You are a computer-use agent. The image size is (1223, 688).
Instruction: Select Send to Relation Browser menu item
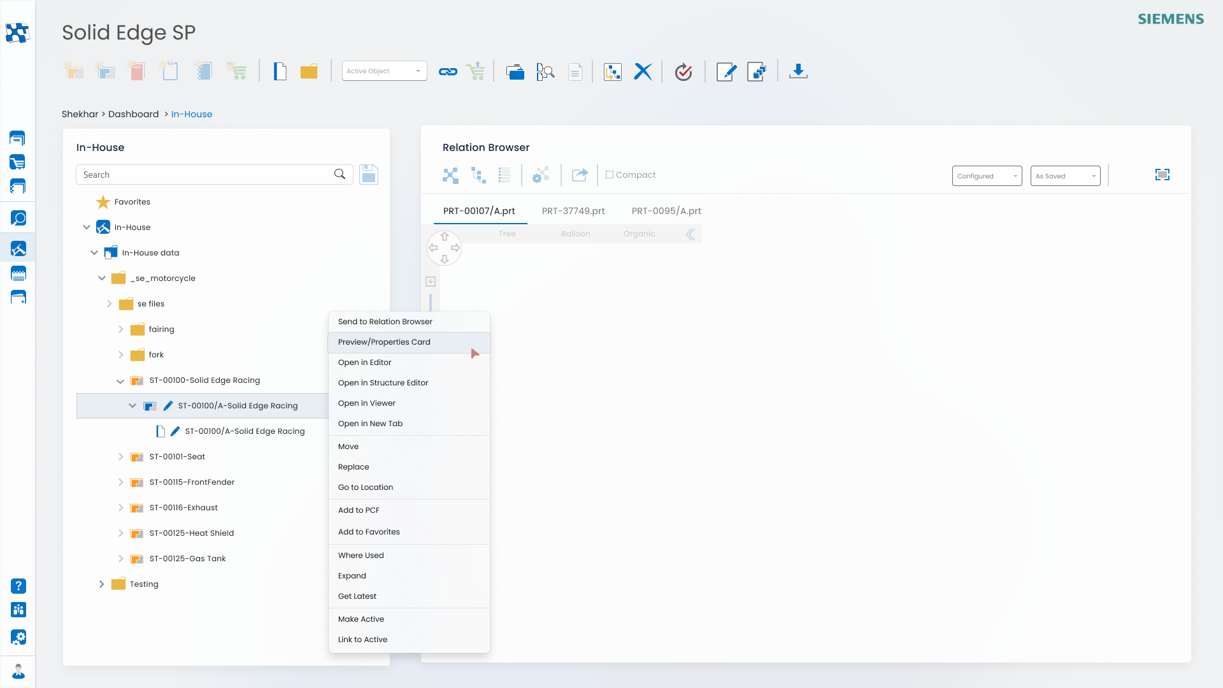409,322
